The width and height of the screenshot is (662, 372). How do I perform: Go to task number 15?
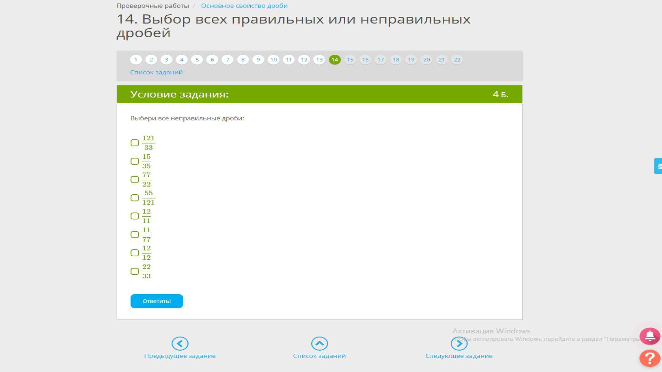pyautogui.click(x=350, y=60)
